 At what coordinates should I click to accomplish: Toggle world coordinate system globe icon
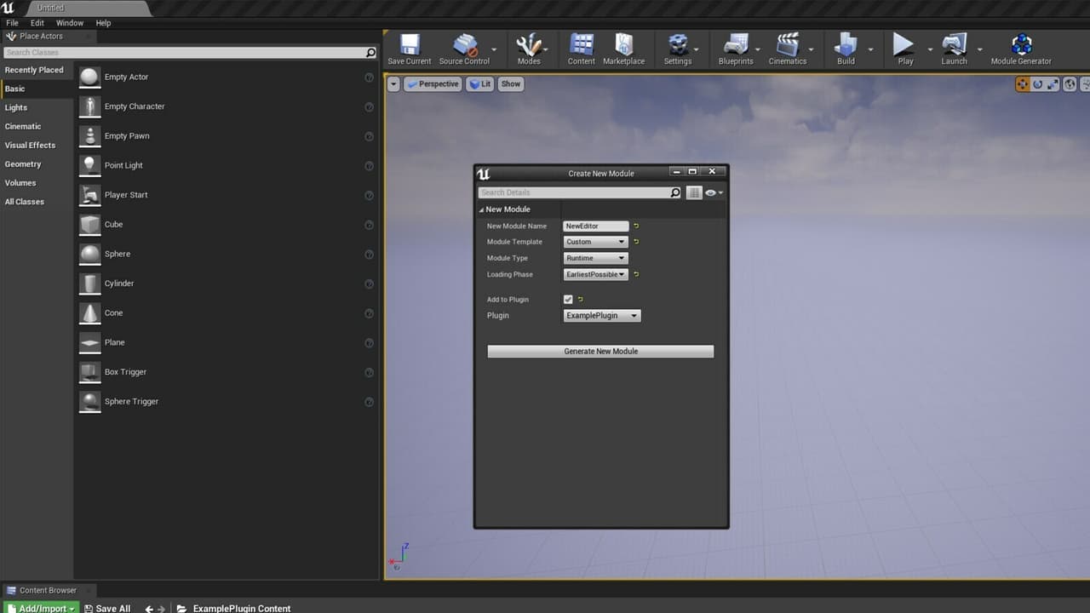pos(1070,84)
